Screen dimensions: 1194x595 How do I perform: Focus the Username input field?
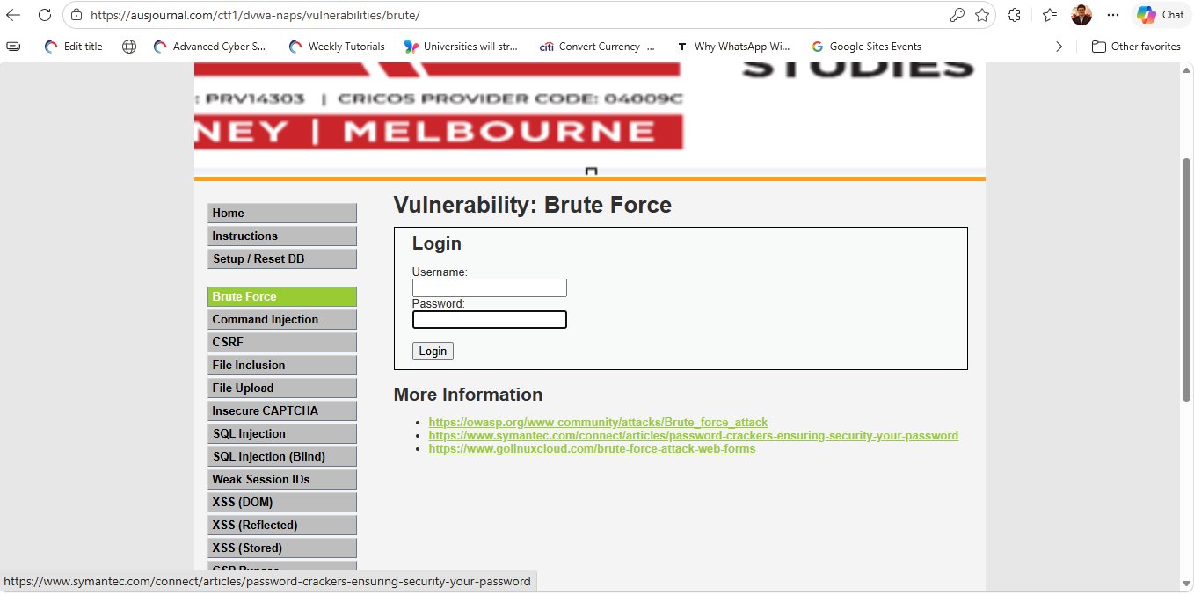[490, 288]
